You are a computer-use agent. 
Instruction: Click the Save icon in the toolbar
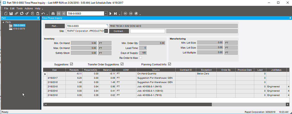(11, 13)
